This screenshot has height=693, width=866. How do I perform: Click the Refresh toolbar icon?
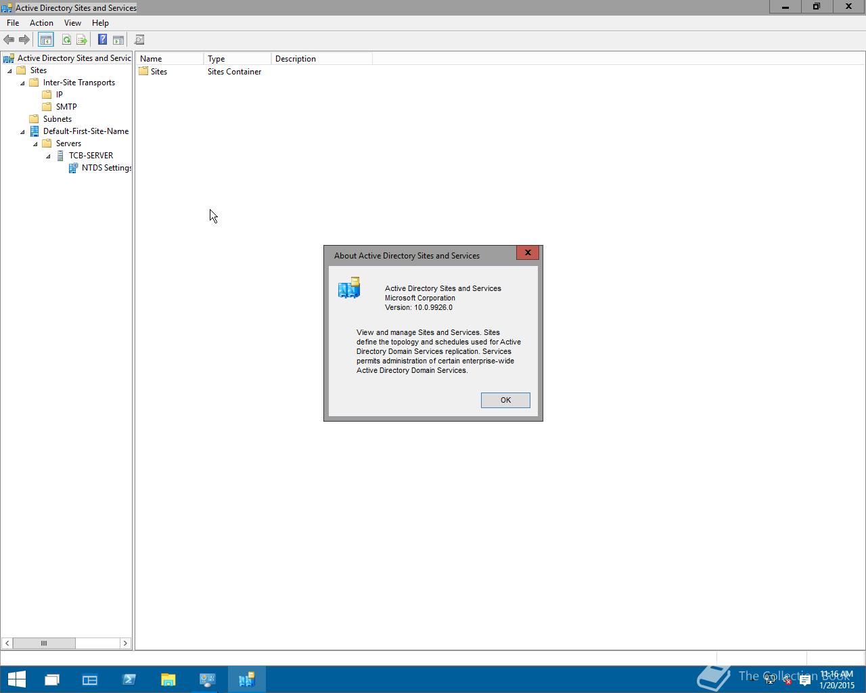(66, 40)
